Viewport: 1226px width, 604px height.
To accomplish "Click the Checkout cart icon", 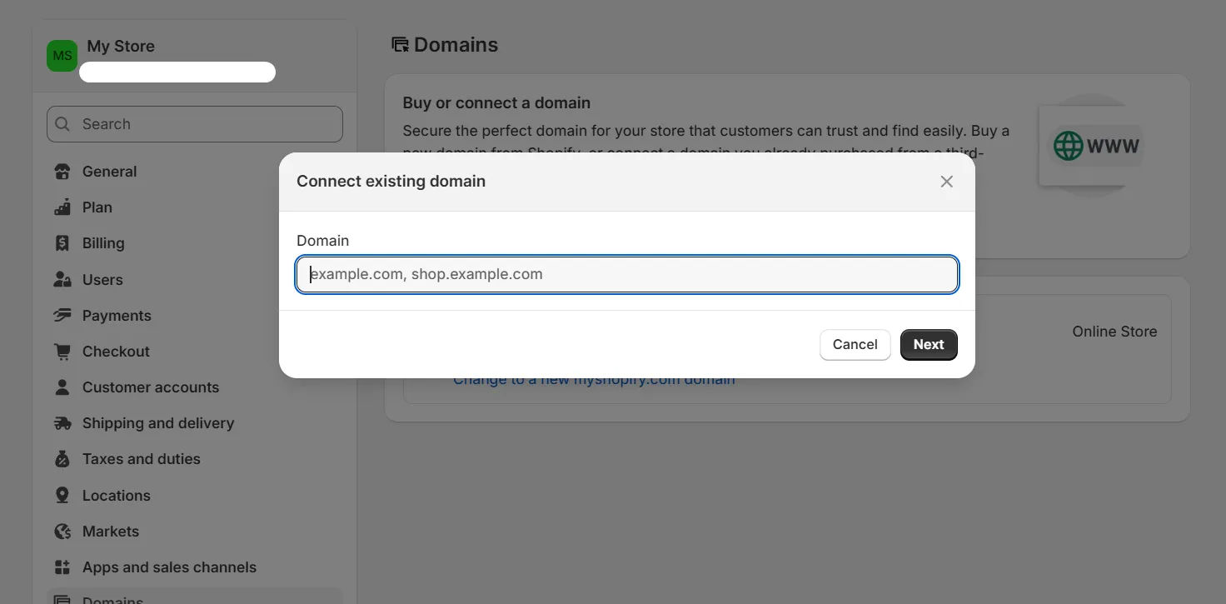I will point(62,352).
